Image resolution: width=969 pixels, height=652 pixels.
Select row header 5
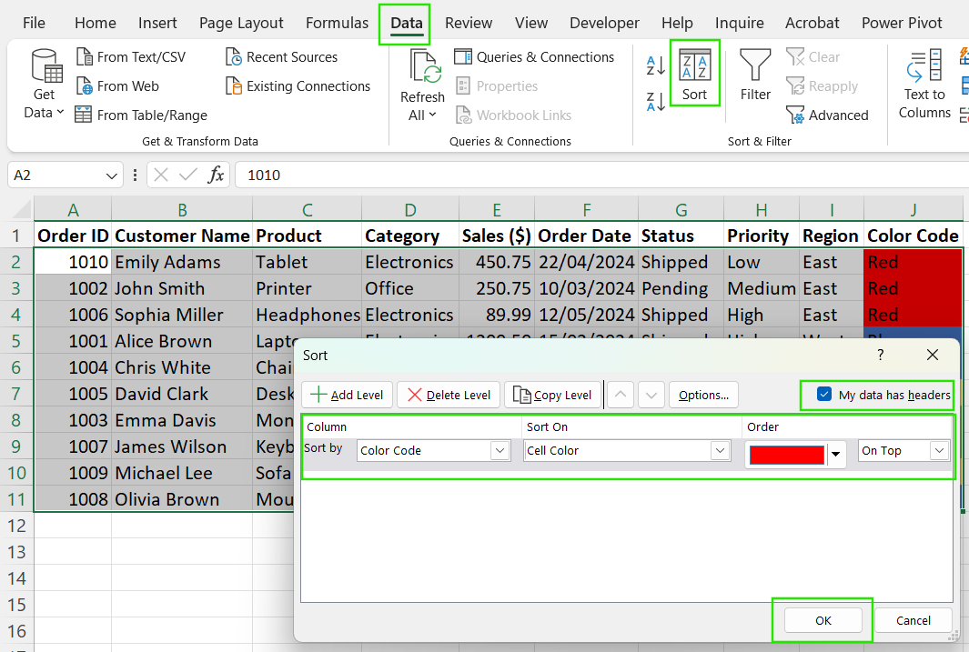[16, 341]
